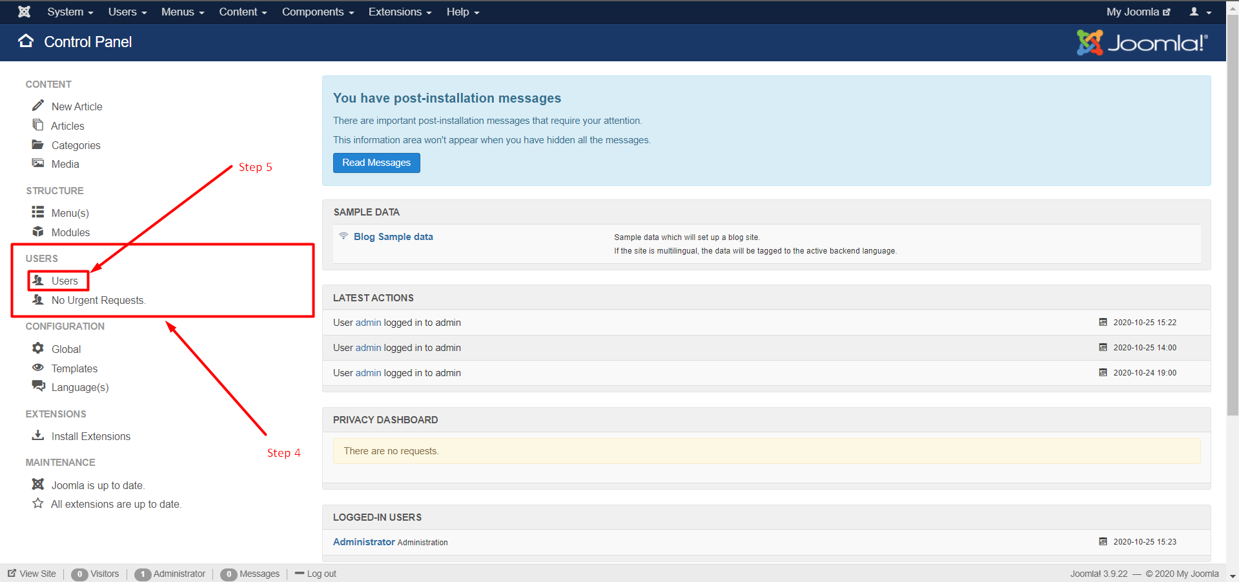Open the My Joomla site link
The width and height of the screenshot is (1239, 582).
point(1138,12)
